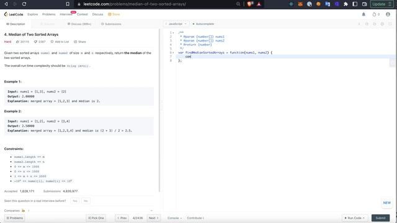This screenshot has width=397, height=223.
Task: Click the editor info icon
Action: (359, 24)
